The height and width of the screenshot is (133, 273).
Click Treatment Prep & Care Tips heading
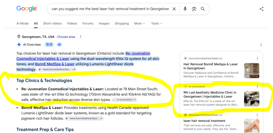45,130
